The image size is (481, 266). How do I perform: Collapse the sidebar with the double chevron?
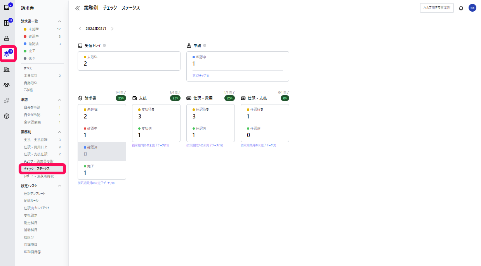tap(77, 8)
